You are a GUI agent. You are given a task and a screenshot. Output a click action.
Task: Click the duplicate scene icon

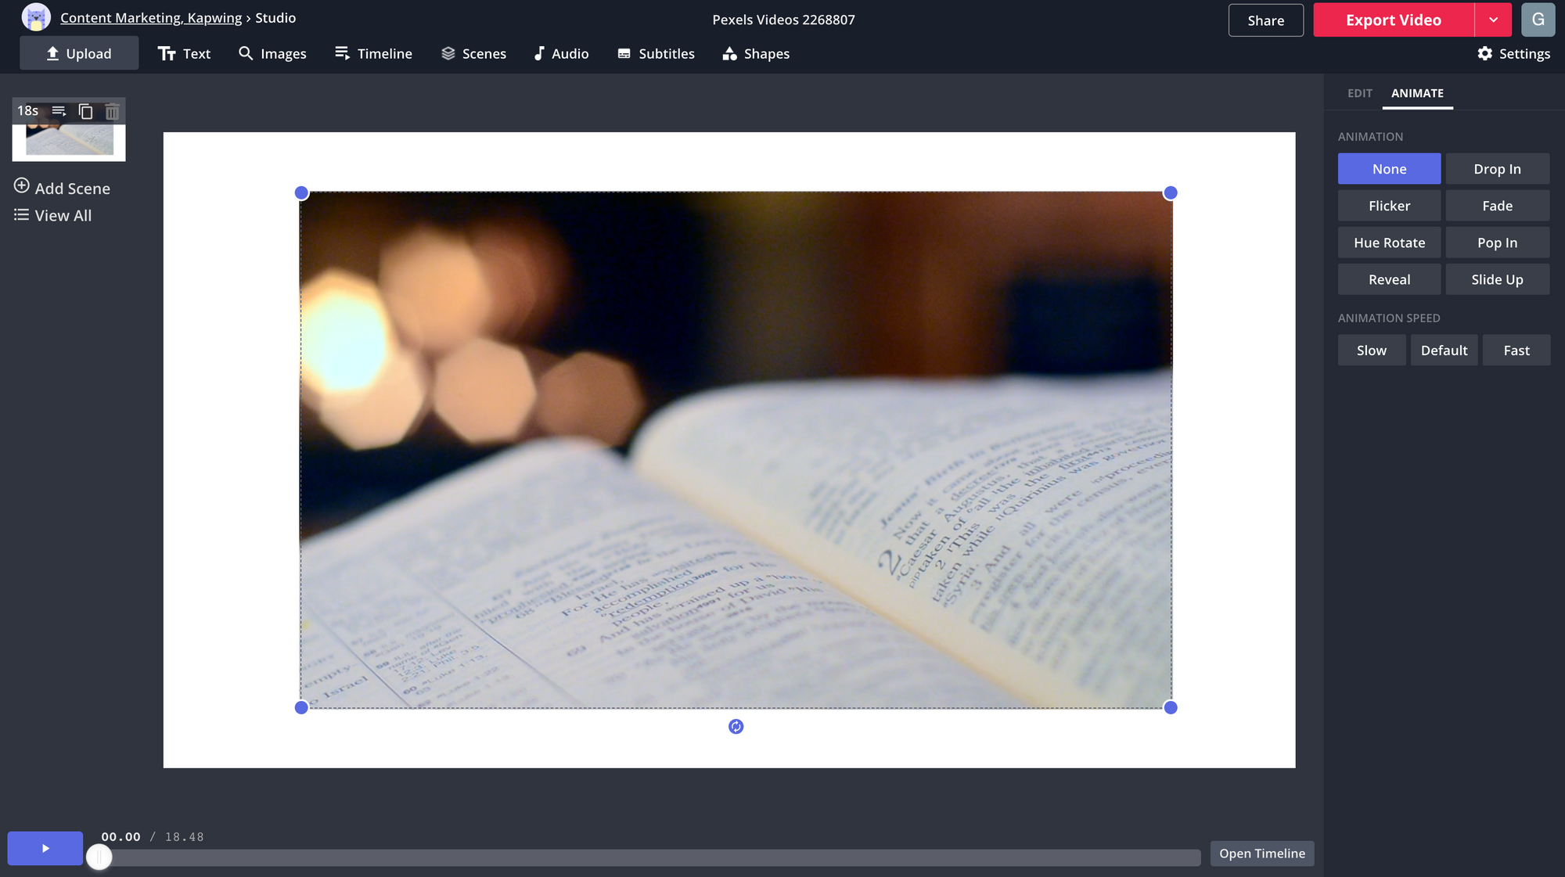pyautogui.click(x=85, y=111)
